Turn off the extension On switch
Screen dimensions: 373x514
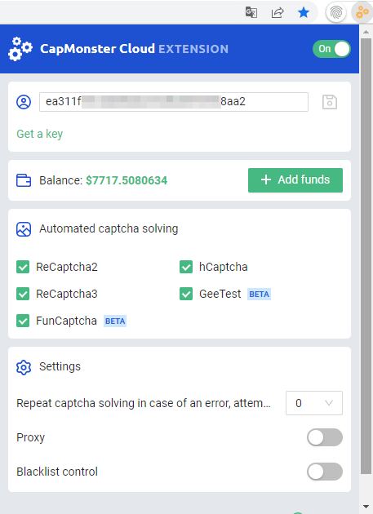331,49
